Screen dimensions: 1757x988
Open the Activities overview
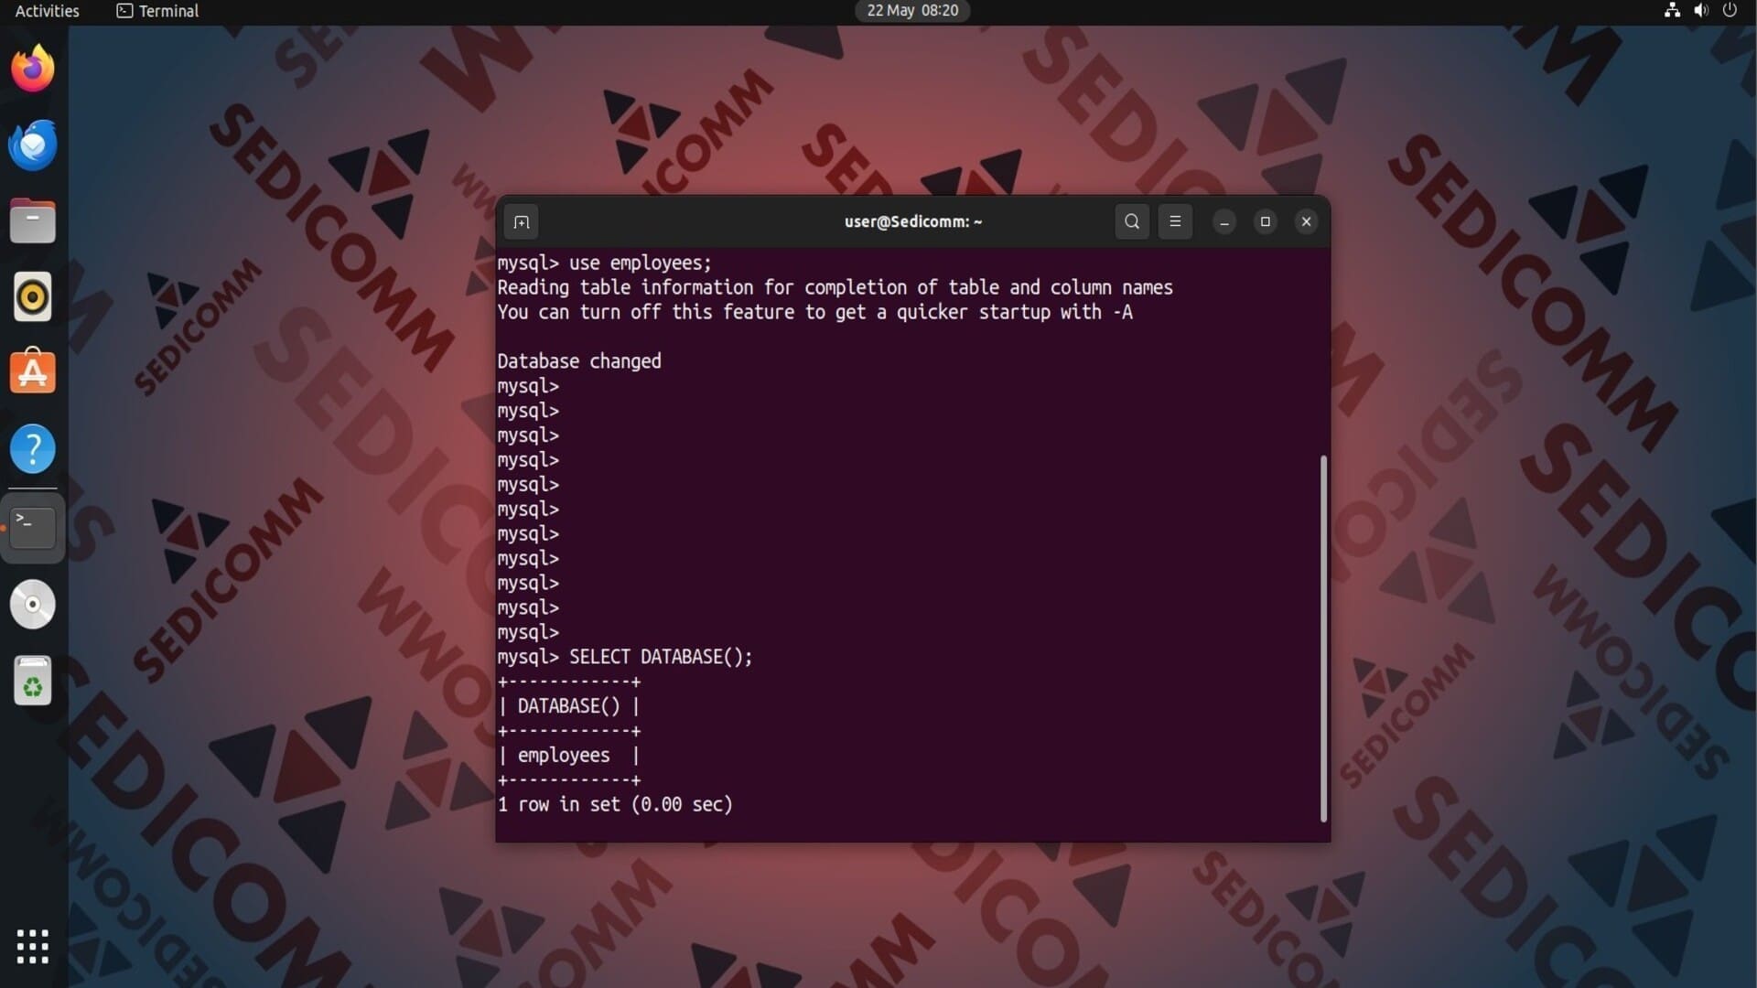[x=48, y=11]
